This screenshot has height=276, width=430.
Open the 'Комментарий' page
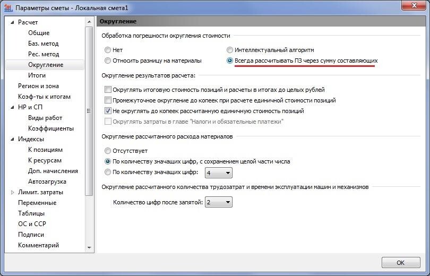coord(38,245)
